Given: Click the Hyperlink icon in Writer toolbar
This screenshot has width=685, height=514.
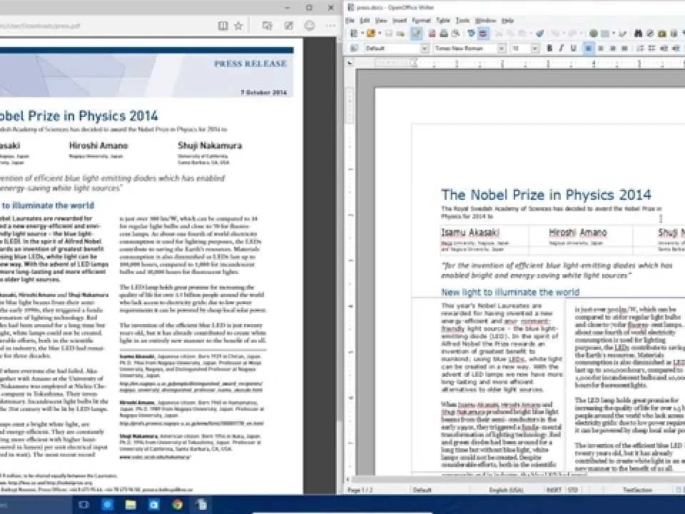Looking at the screenshot, I should click(593, 34).
